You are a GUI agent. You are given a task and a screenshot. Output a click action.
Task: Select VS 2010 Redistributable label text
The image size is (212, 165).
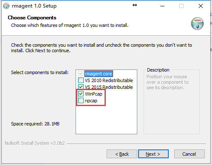109,80
